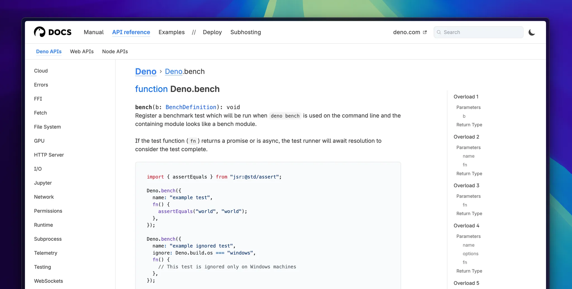Open the Subhosting page
The image size is (572, 289).
pos(246,32)
